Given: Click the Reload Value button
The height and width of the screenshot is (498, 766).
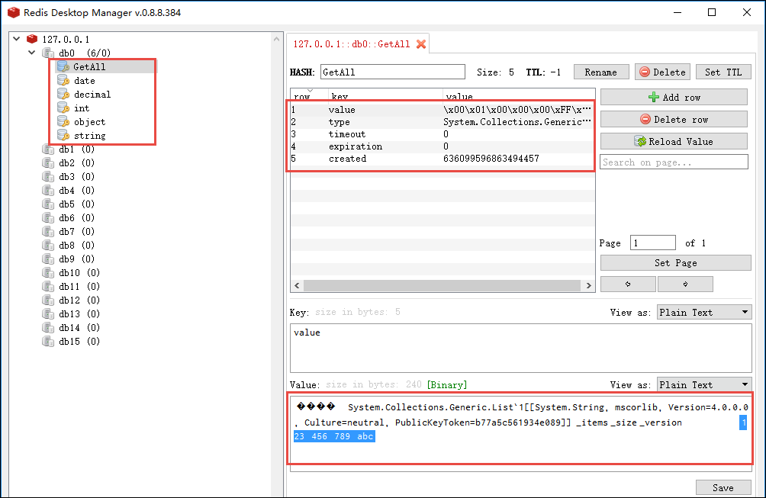Looking at the screenshot, I should tap(674, 141).
